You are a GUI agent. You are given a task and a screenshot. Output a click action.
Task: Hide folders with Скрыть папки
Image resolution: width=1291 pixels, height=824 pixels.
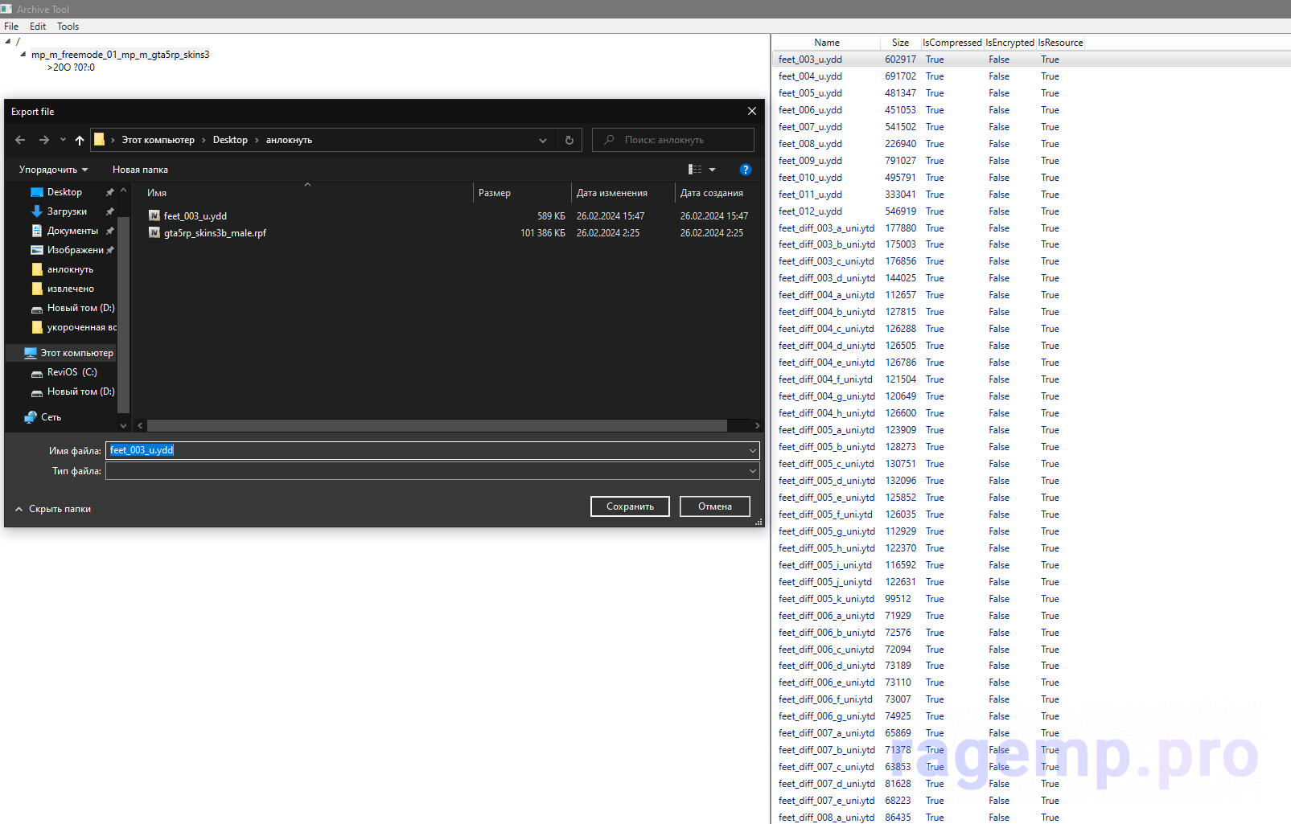point(53,509)
